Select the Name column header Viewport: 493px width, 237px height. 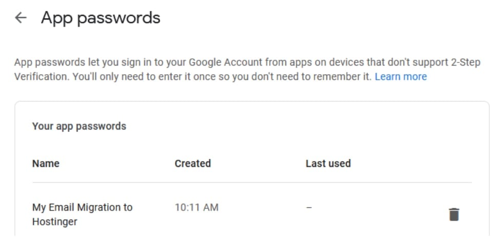tap(46, 164)
